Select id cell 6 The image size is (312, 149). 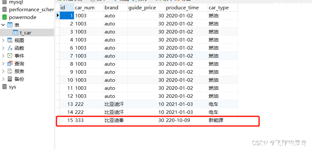[67, 48]
